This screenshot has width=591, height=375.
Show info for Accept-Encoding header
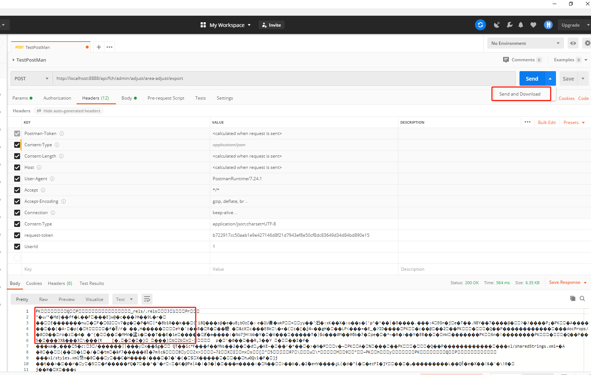63,201
